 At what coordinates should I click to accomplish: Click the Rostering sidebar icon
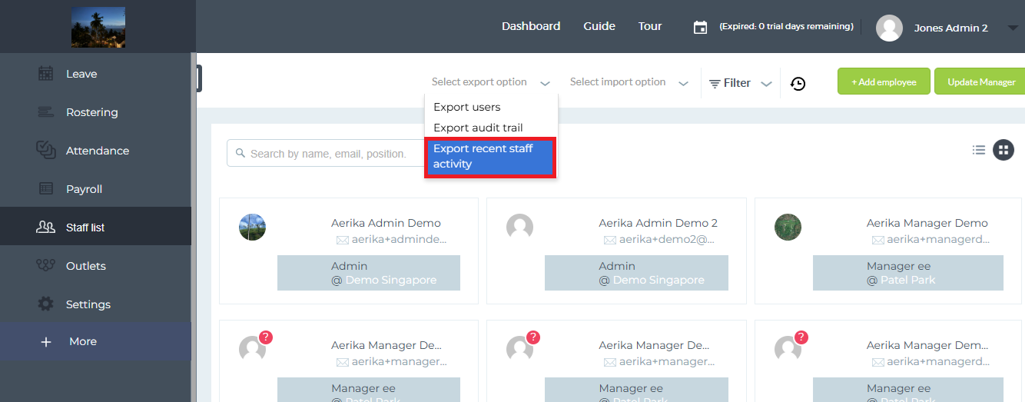pyautogui.click(x=46, y=112)
